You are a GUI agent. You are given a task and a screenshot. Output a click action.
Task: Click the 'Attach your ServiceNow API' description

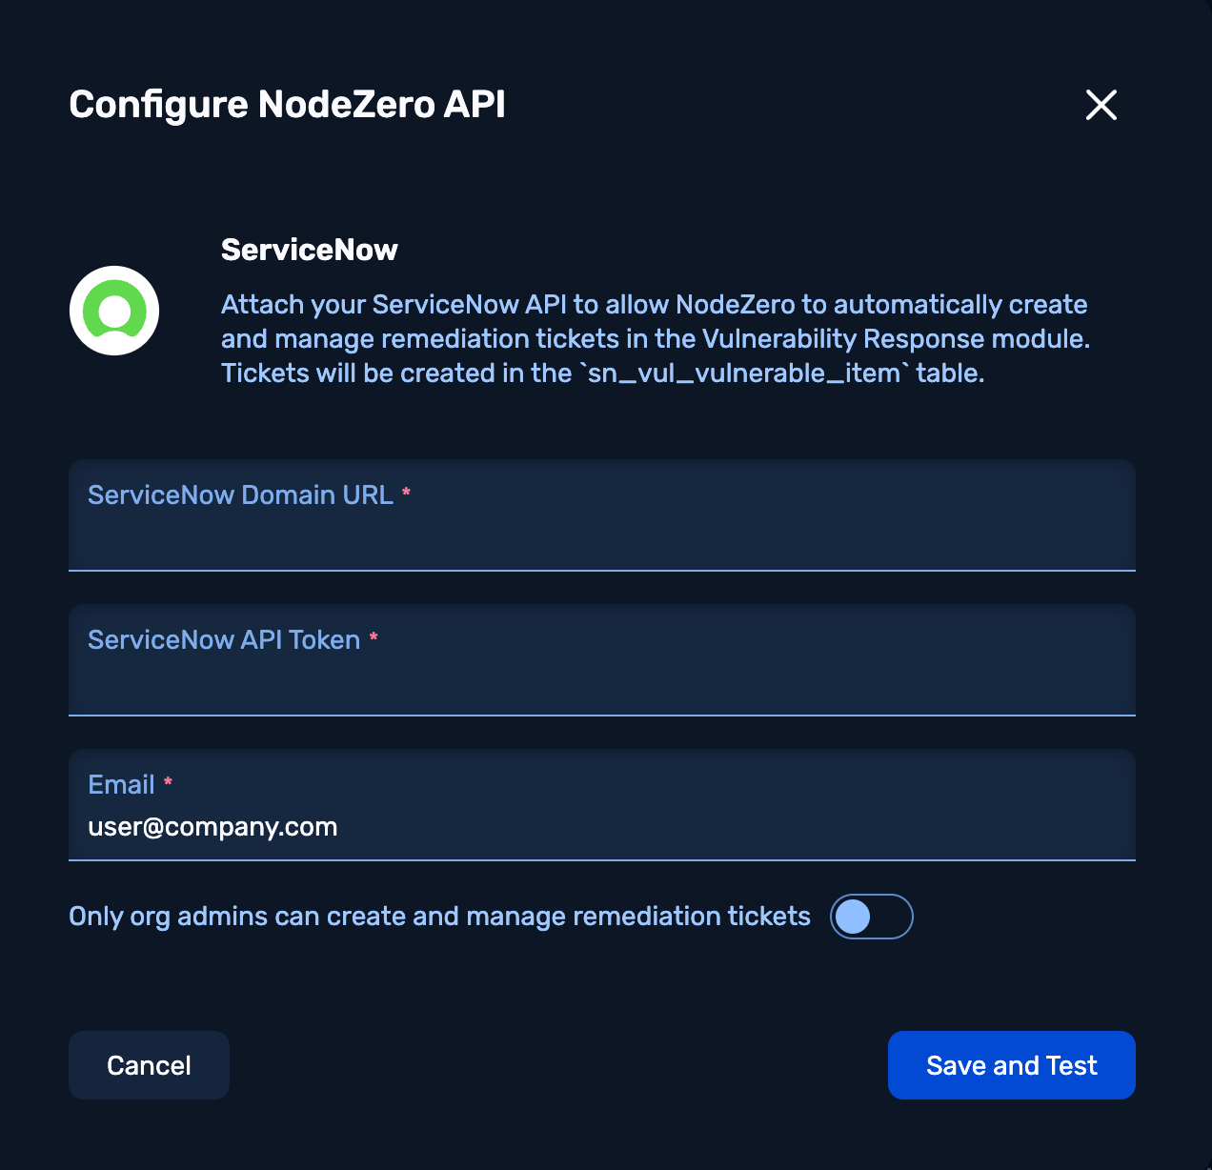click(x=654, y=305)
